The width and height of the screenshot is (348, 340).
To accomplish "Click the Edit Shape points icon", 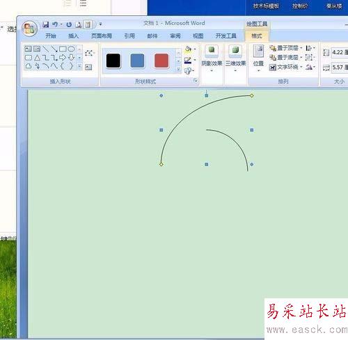I will (x=89, y=53).
